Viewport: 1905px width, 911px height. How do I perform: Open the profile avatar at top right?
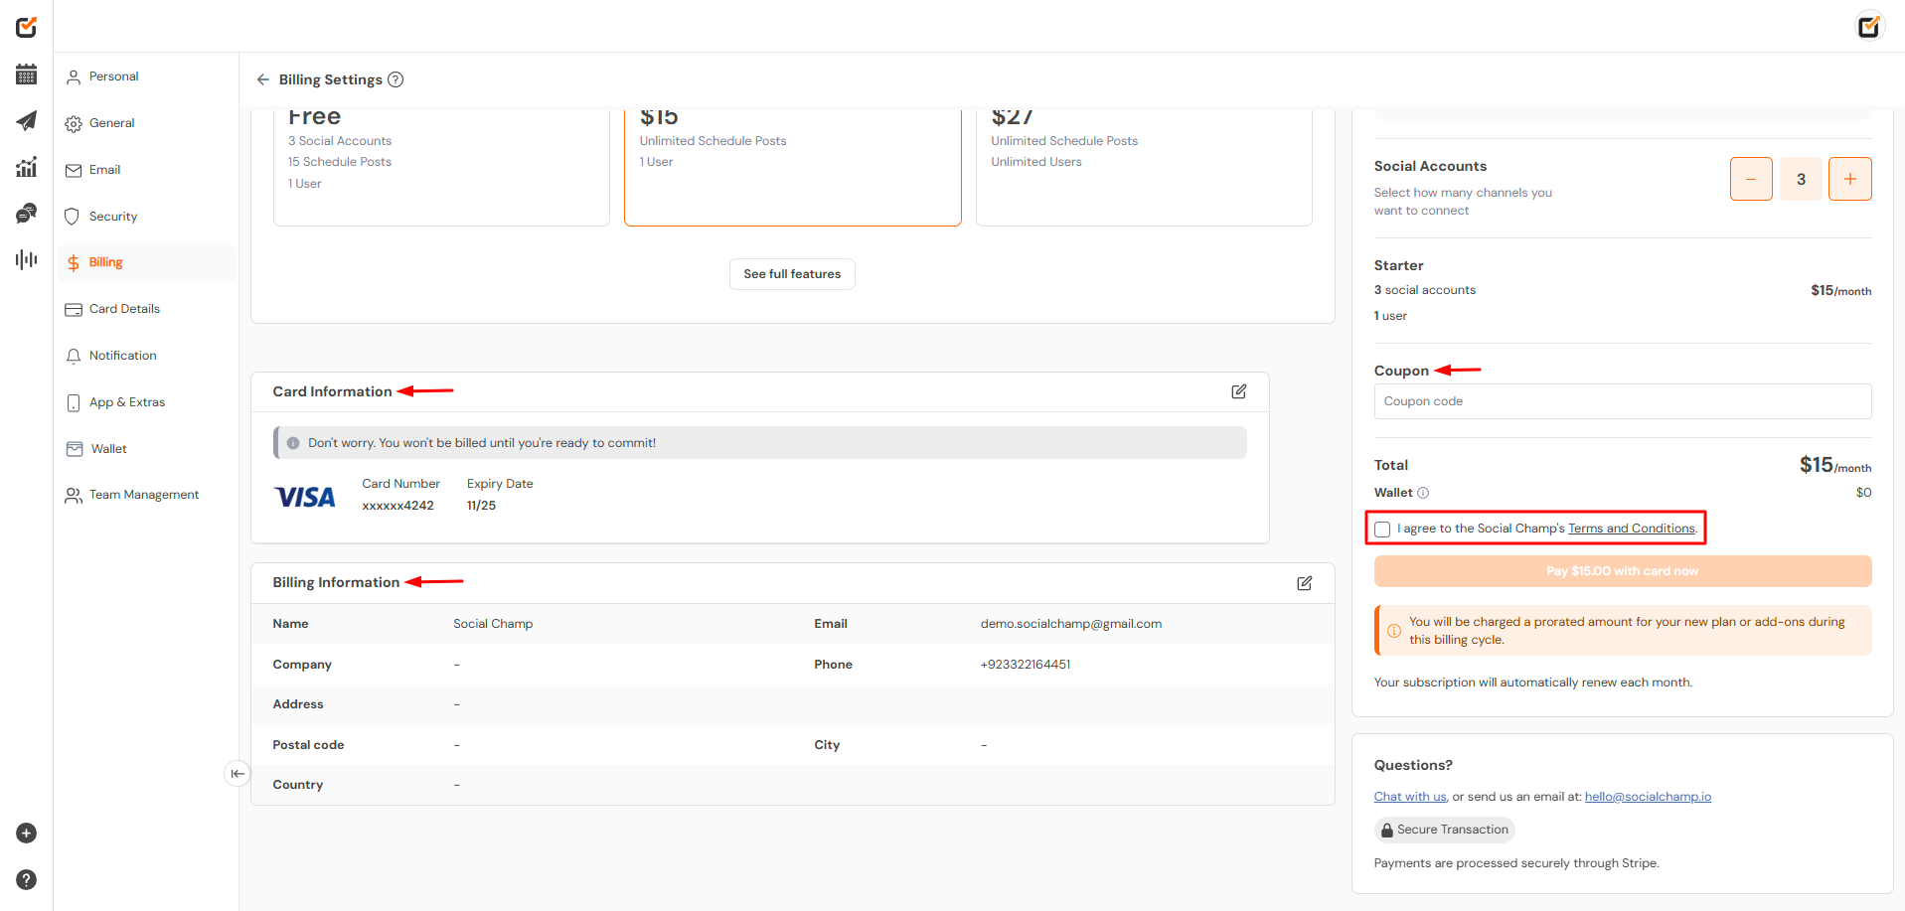(1869, 26)
